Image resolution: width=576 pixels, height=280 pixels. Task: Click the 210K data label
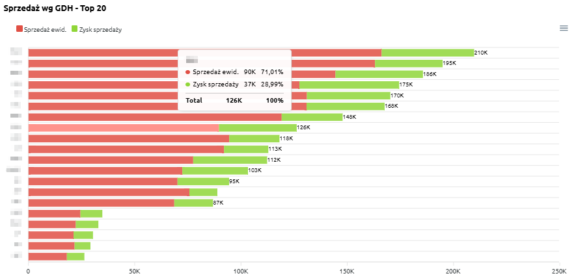[x=481, y=53]
